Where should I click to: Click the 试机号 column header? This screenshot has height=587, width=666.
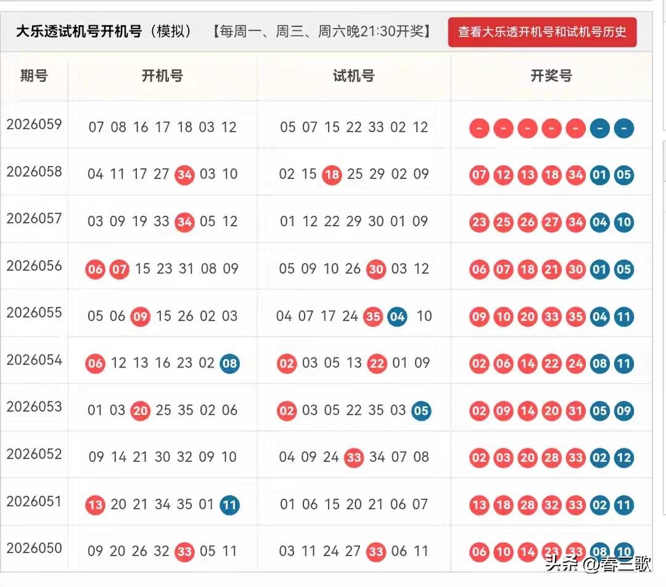point(353,76)
